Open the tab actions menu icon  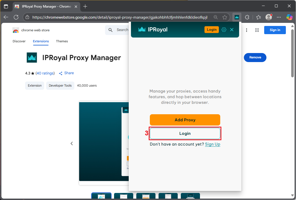tap(6, 6)
